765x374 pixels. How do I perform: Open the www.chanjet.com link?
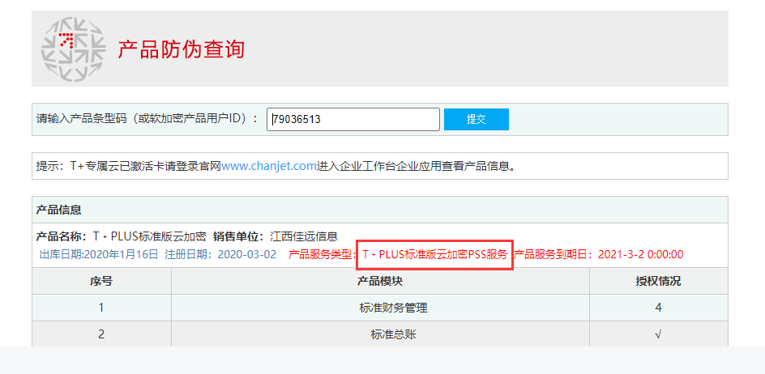tap(269, 166)
